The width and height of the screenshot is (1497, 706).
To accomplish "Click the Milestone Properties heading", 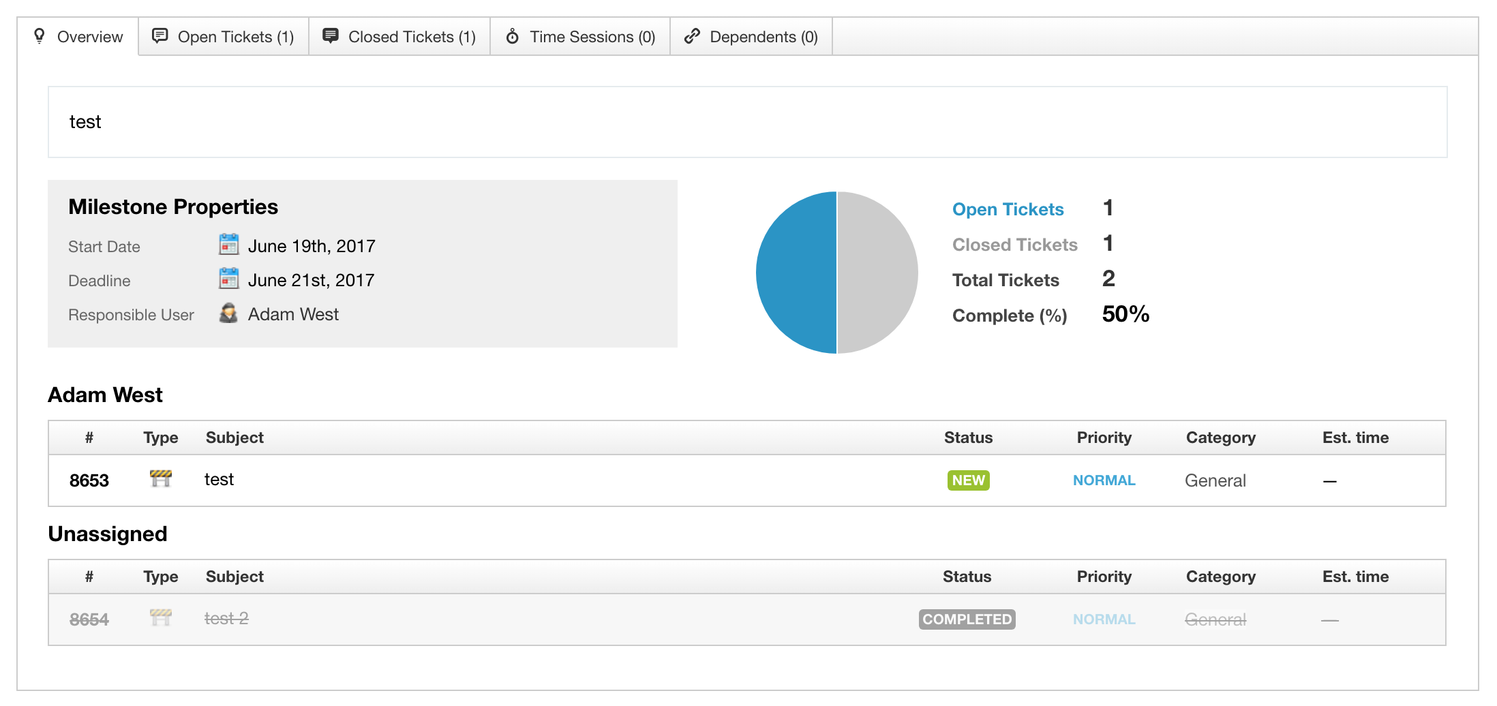I will click(173, 206).
